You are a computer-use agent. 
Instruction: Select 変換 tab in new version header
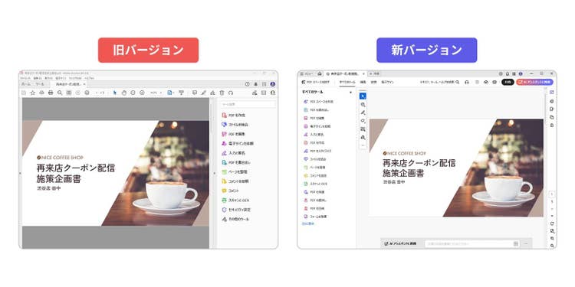pyautogui.click(x=373, y=83)
